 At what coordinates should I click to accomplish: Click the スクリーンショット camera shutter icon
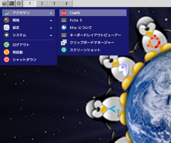click(x=64, y=50)
